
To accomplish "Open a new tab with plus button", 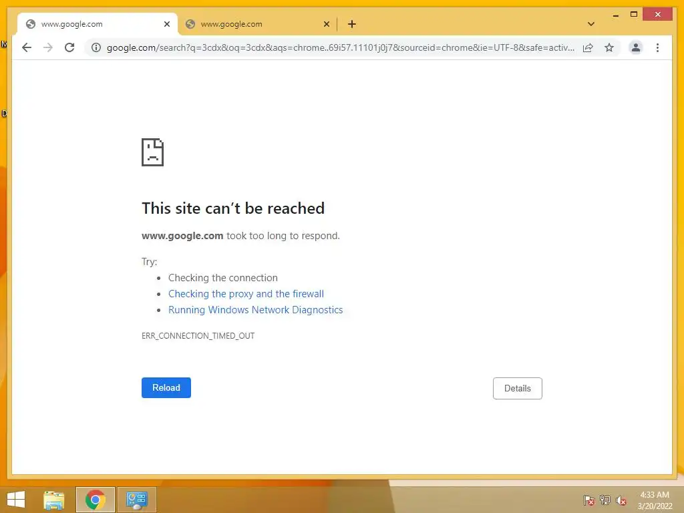I will point(352,24).
